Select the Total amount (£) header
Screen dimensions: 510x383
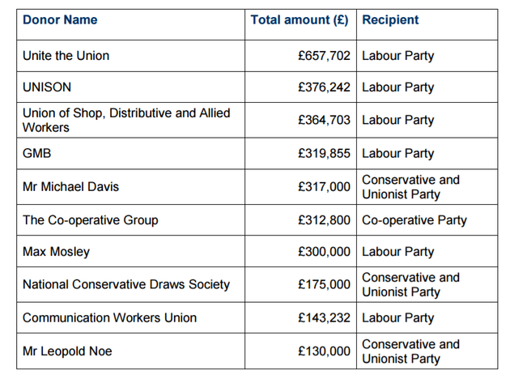(300, 20)
